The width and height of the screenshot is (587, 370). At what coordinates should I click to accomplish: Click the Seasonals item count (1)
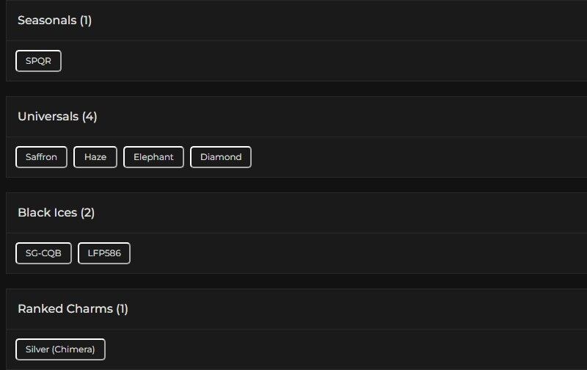(86, 21)
